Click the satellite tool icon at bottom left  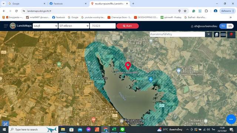[6, 124]
